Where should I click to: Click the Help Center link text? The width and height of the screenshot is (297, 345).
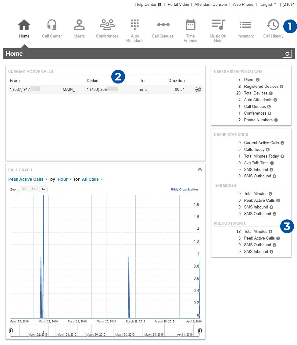point(145,4)
